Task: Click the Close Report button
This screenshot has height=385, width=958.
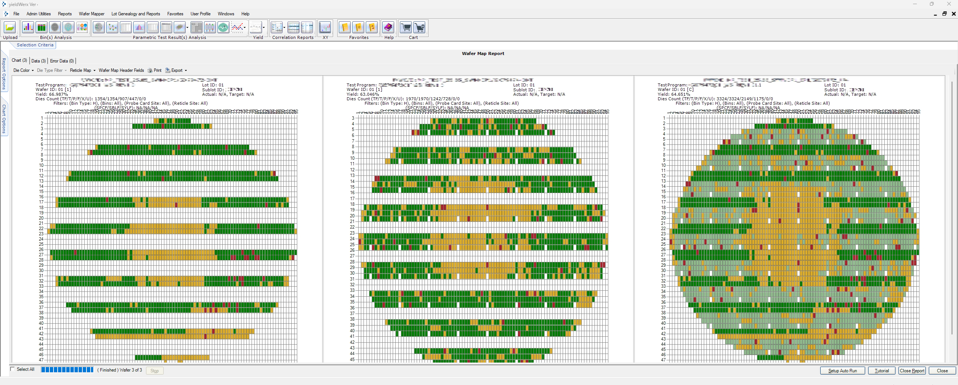Action: 912,370
